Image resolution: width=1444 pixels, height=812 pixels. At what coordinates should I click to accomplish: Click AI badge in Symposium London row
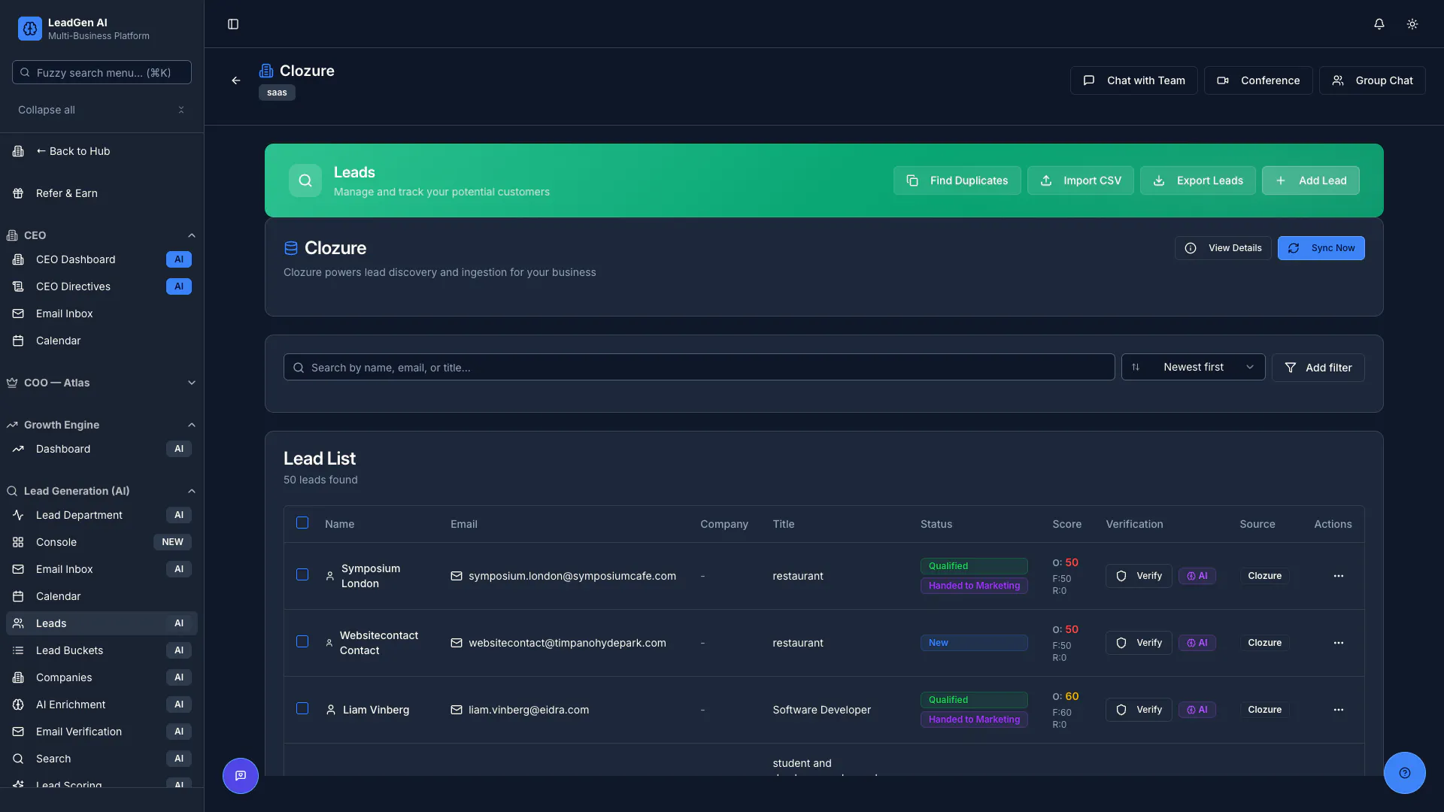(1197, 576)
